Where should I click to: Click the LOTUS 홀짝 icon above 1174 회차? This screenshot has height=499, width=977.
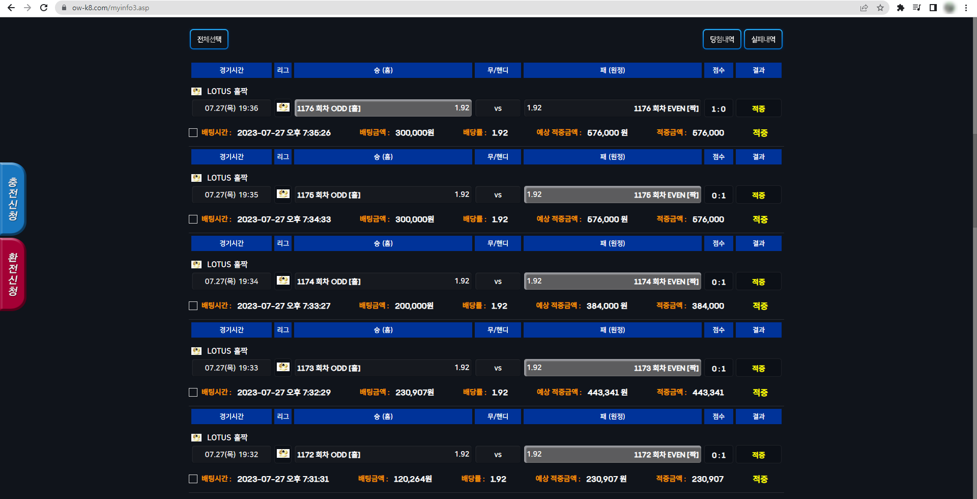[x=196, y=264]
